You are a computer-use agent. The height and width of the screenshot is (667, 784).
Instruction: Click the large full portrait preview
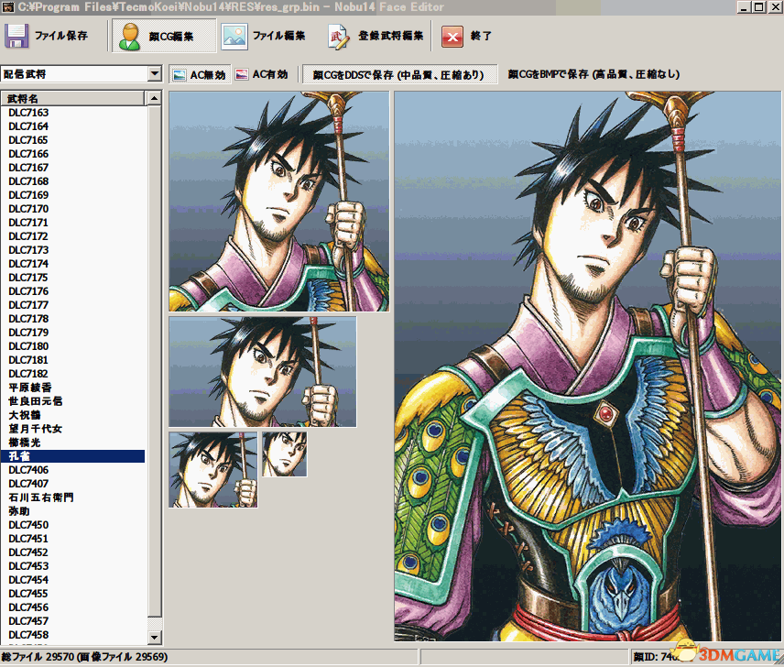pos(587,366)
